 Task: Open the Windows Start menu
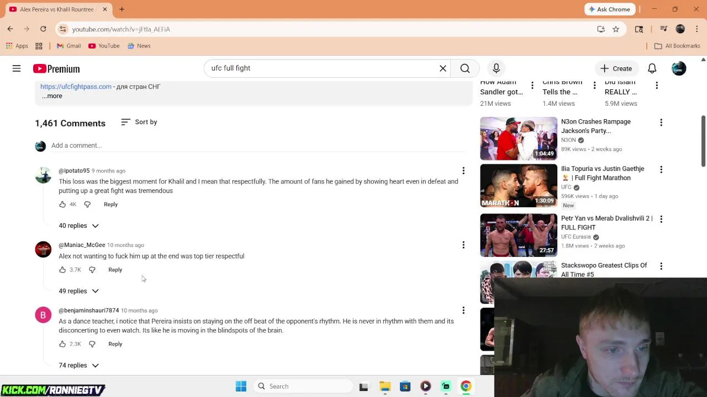pyautogui.click(x=241, y=386)
